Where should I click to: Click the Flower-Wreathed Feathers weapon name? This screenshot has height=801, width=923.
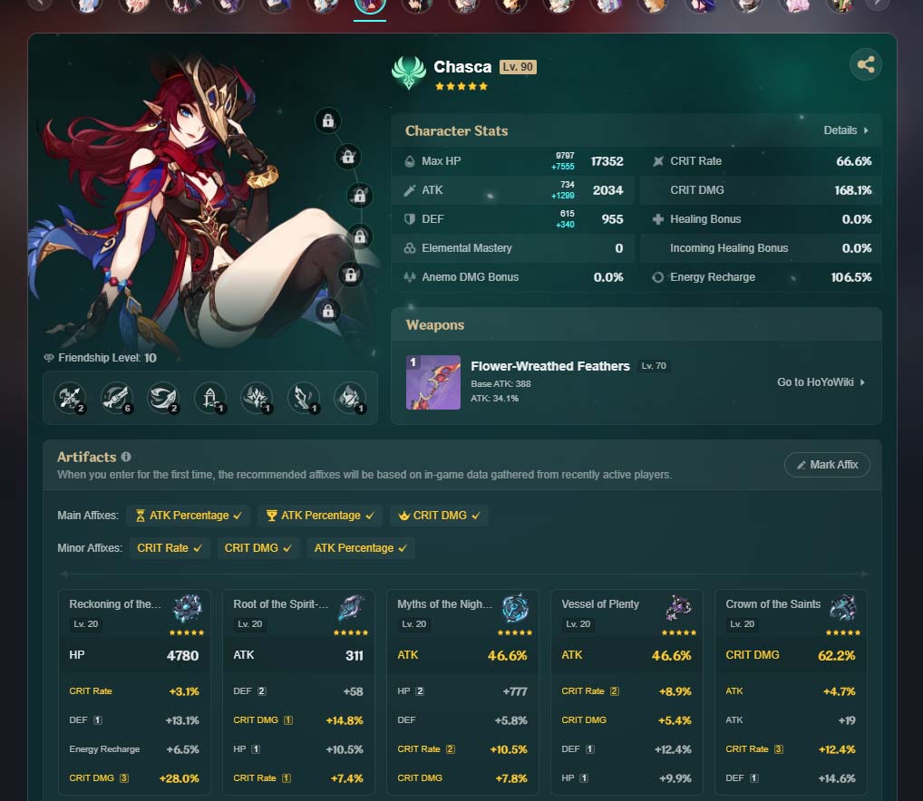549,366
